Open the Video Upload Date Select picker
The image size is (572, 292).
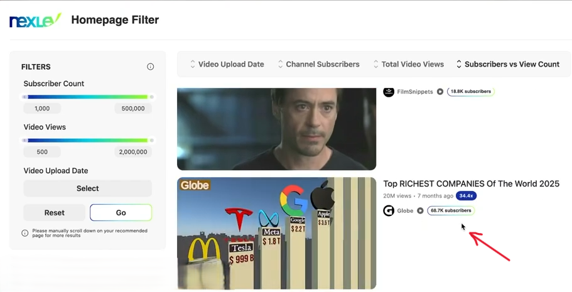point(87,188)
